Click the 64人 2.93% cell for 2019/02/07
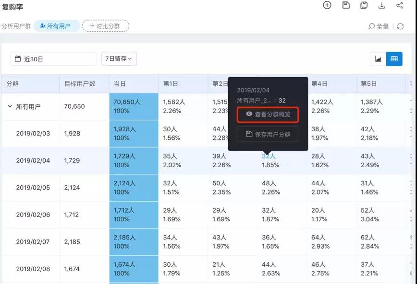Screen dimensions: 417x284 tap(331, 241)
